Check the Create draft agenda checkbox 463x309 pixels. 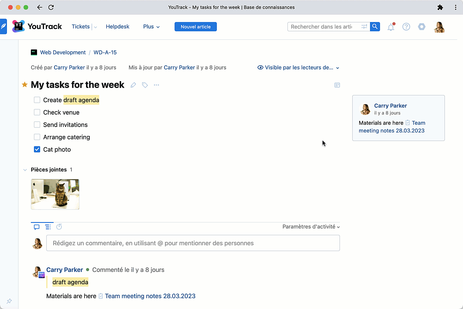click(x=37, y=100)
